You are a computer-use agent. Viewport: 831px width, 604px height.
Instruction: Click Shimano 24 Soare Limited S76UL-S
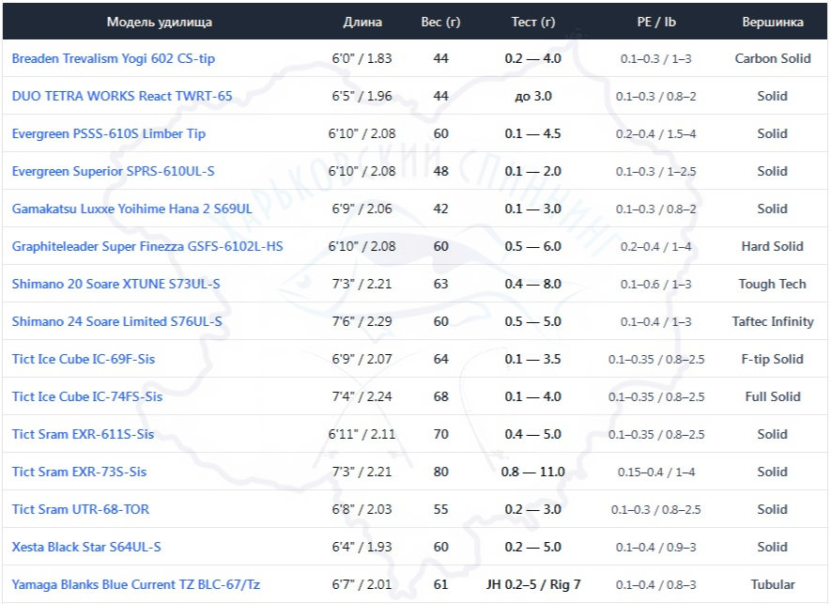tap(116, 321)
